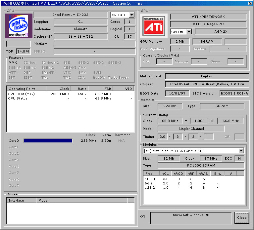Click the Core0 3.50x ratio value
The height and width of the screenshot is (230, 254).
coord(106,141)
